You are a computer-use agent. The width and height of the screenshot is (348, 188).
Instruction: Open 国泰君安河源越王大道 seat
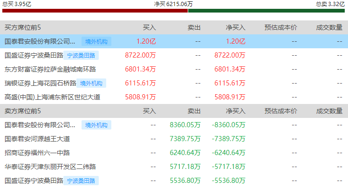pos(37,139)
